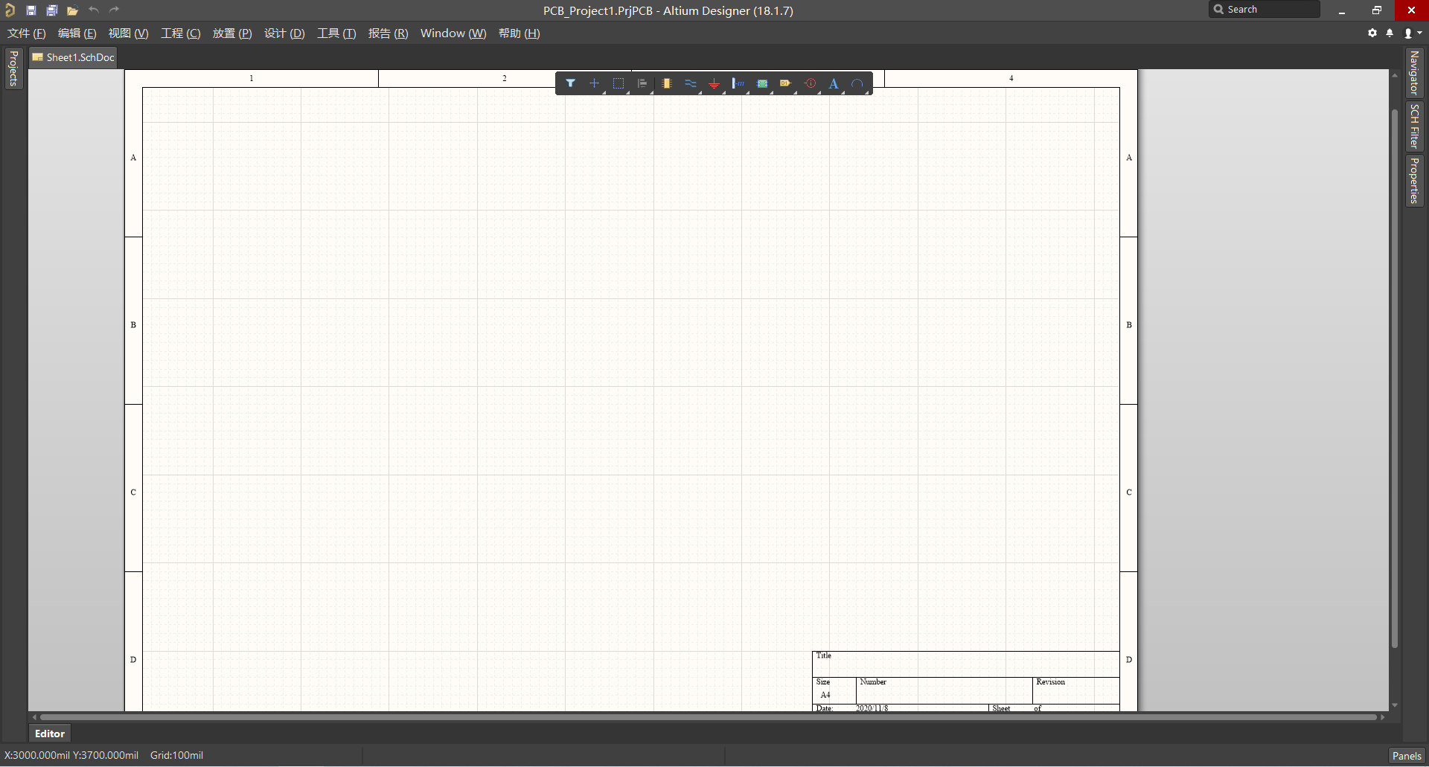Click the vertical scrollbar up arrow
The width and height of the screenshot is (1429, 767).
pyautogui.click(x=1395, y=75)
